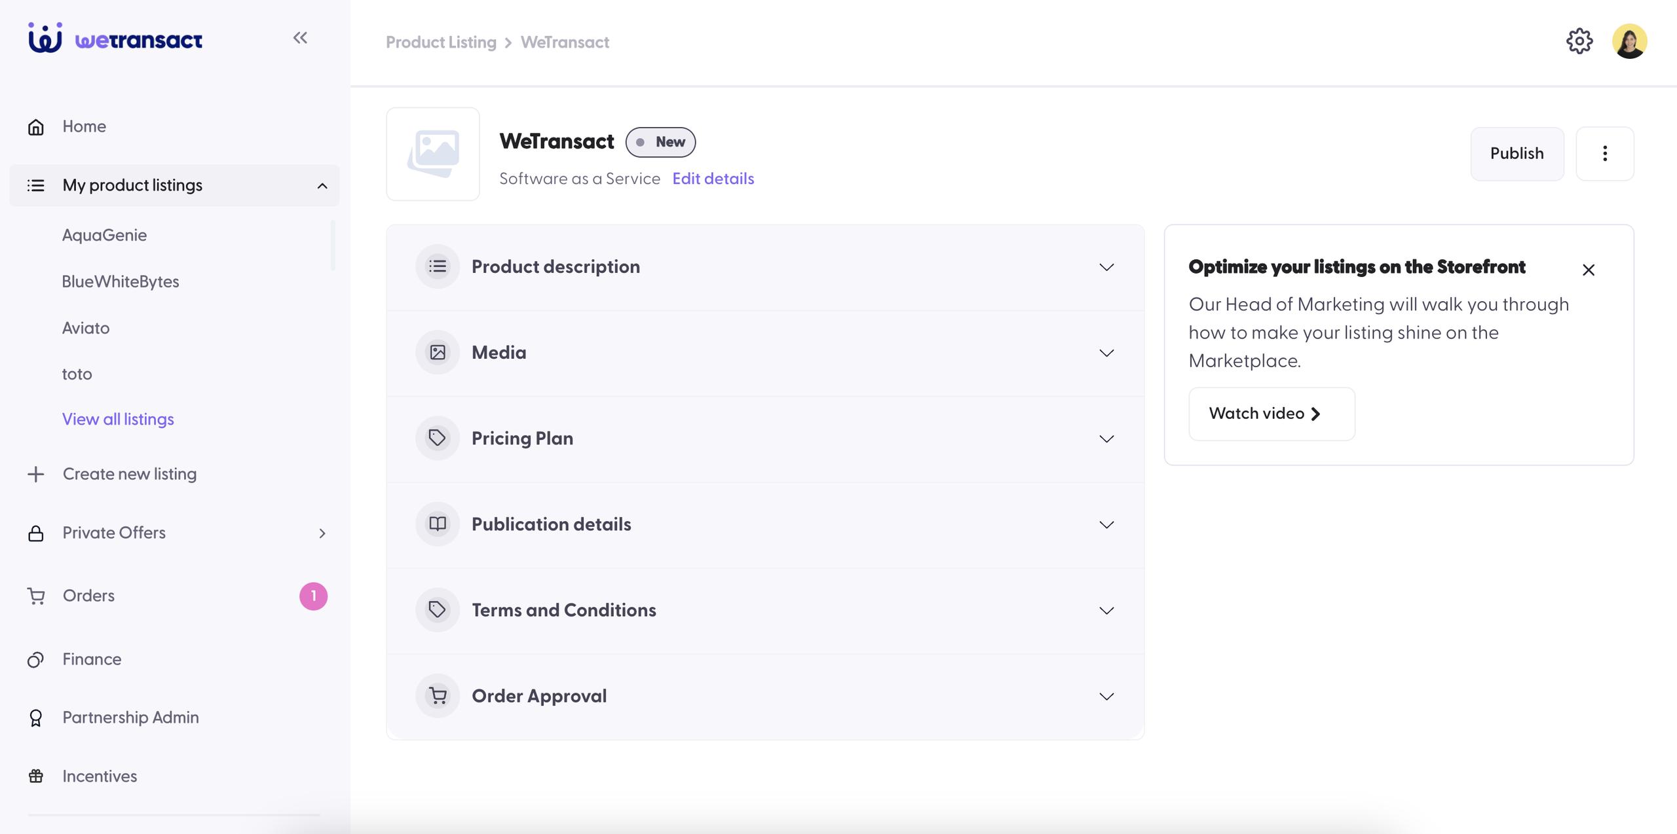The width and height of the screenshot is (1677, 834).
Task: Click the Watch video button
Action: point(1271,414)
